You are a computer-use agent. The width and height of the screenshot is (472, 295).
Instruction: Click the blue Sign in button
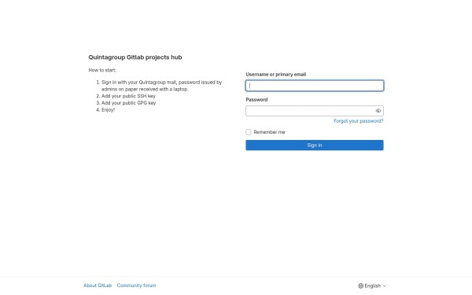315,145
